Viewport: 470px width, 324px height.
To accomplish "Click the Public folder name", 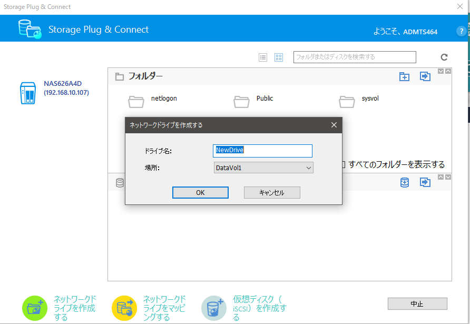I will point(265,99).
